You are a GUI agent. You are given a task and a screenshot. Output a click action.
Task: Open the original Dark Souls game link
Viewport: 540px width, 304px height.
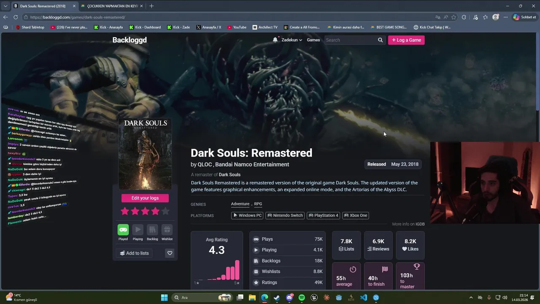tap(229, 175)
